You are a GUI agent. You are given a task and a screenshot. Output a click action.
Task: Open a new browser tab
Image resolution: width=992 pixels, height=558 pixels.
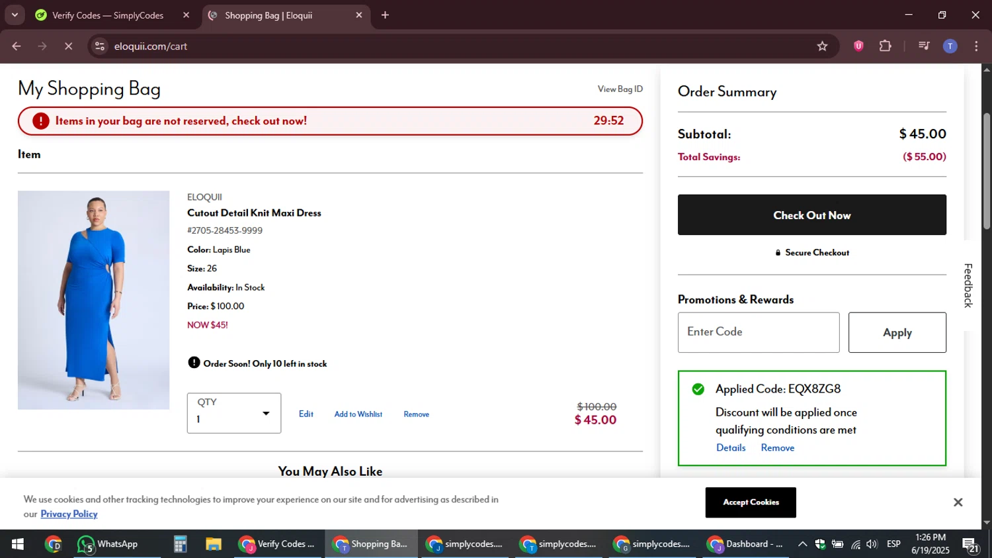pos(385,15)
